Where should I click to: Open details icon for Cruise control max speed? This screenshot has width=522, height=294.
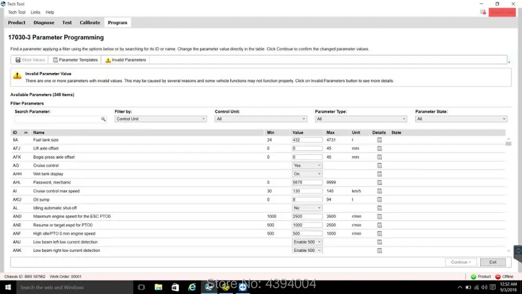379,191
